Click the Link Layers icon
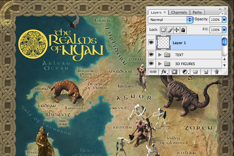234x156 pixels. (152, 72)
